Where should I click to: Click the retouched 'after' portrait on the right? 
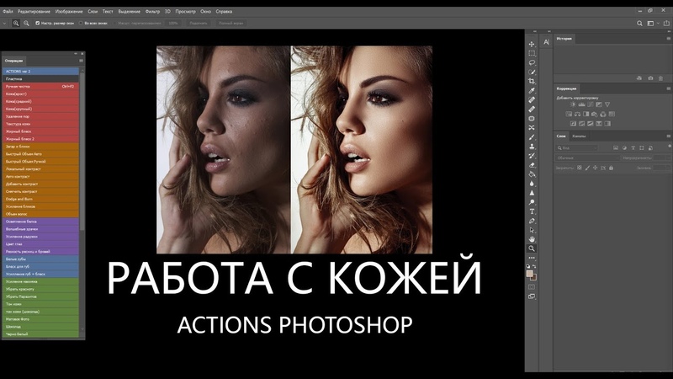[x=362, y=150]
